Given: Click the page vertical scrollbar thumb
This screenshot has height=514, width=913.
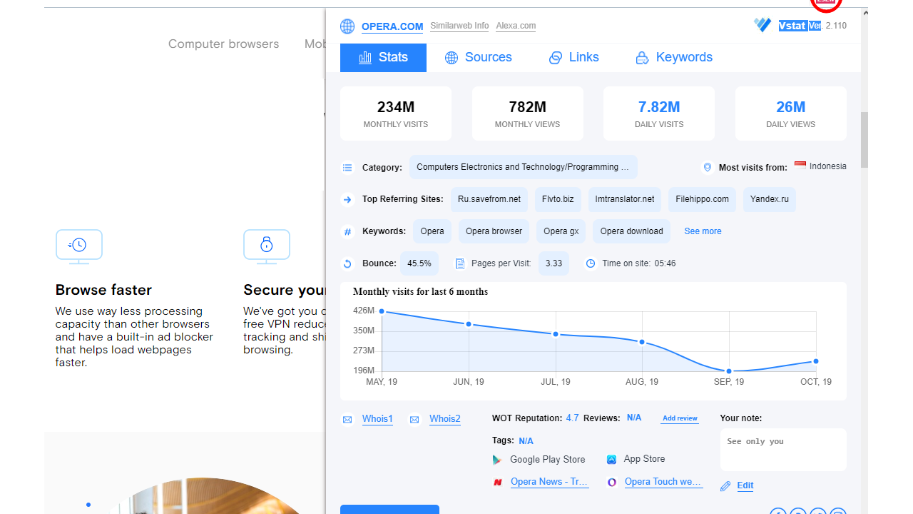Looking at the screenshot, I should click(x=864, y=139).
